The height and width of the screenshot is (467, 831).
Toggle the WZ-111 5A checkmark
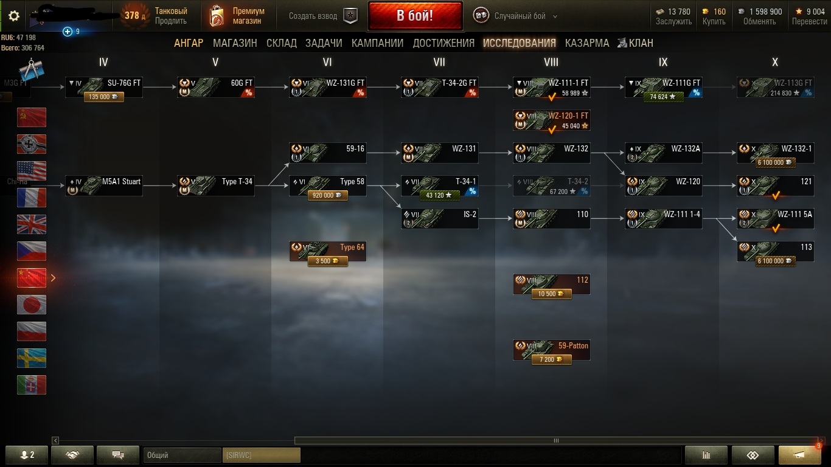pyautogui.click(x=776, y=228)
